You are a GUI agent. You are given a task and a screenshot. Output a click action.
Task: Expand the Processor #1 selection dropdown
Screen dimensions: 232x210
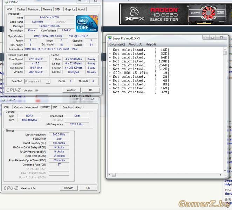click(x=48, y=81)
